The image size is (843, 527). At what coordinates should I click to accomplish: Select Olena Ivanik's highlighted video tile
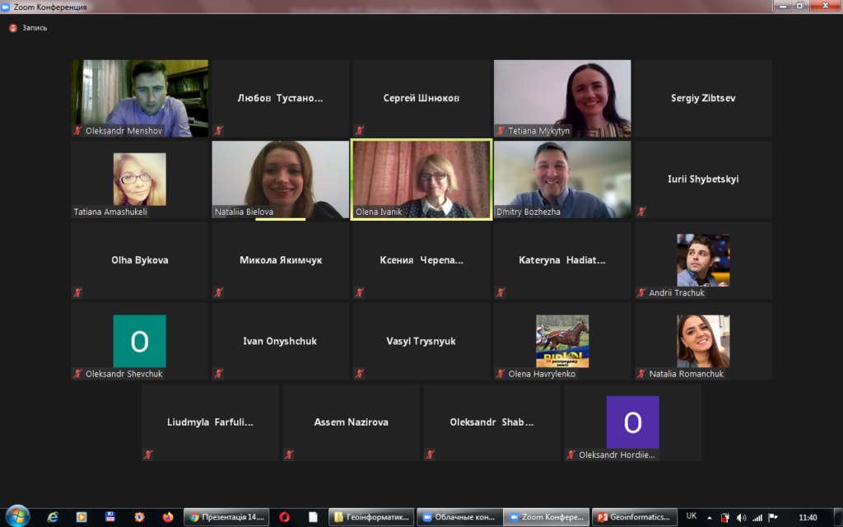point(421,180)
